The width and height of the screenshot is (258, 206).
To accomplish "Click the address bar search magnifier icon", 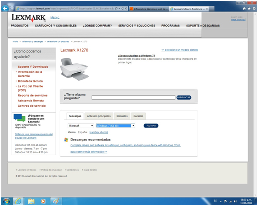I will [x=116, y=9].
